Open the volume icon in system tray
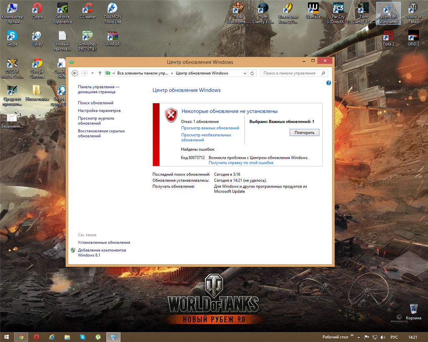Viewport: 428px width, 342px height. click(x=383, y=337)
